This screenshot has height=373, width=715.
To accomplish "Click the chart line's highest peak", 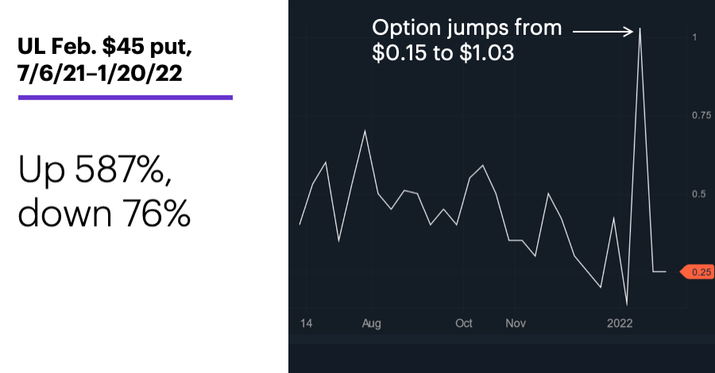I will [x=640, y=29].
